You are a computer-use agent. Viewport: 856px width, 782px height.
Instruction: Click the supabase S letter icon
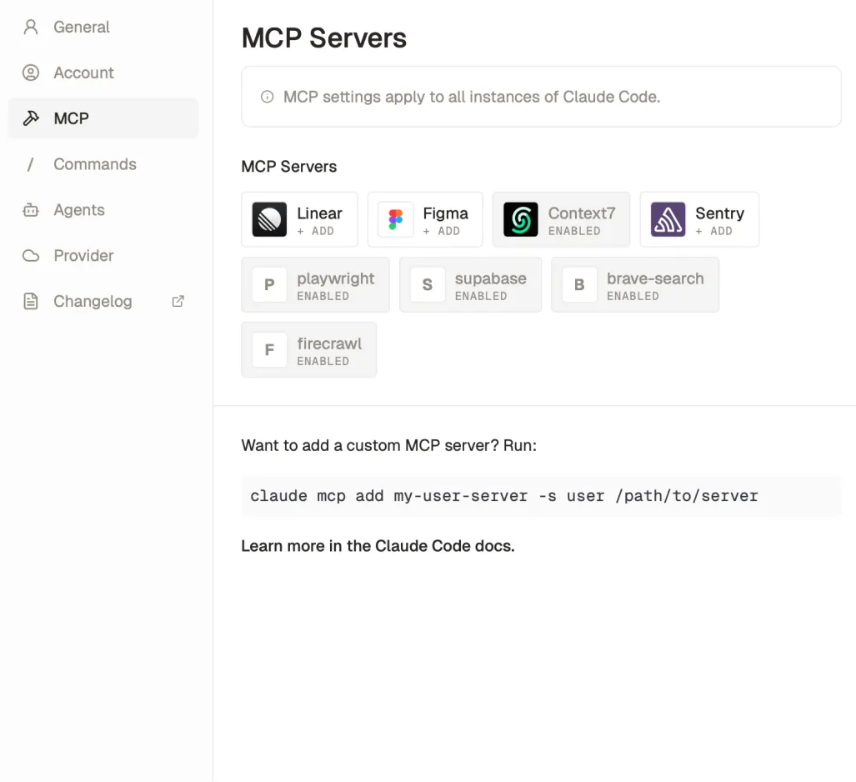point(428,284)
